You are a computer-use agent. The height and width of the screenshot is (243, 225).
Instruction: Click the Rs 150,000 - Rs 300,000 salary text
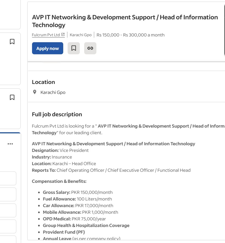(x=130, y=35)
